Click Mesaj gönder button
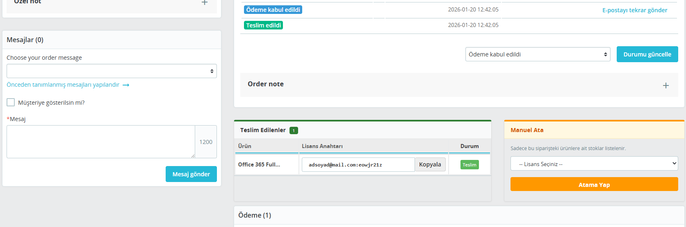The image size is (686, 227). [x=191, y=174]
